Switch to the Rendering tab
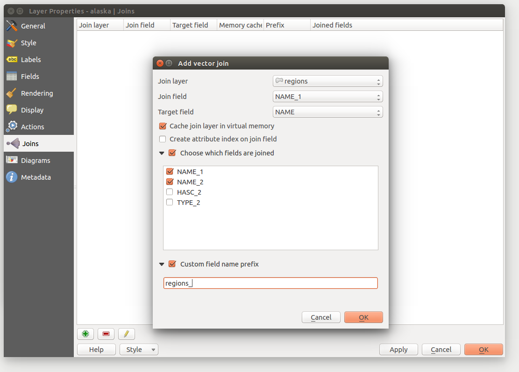The image size is (519, 372). point(36,93)
